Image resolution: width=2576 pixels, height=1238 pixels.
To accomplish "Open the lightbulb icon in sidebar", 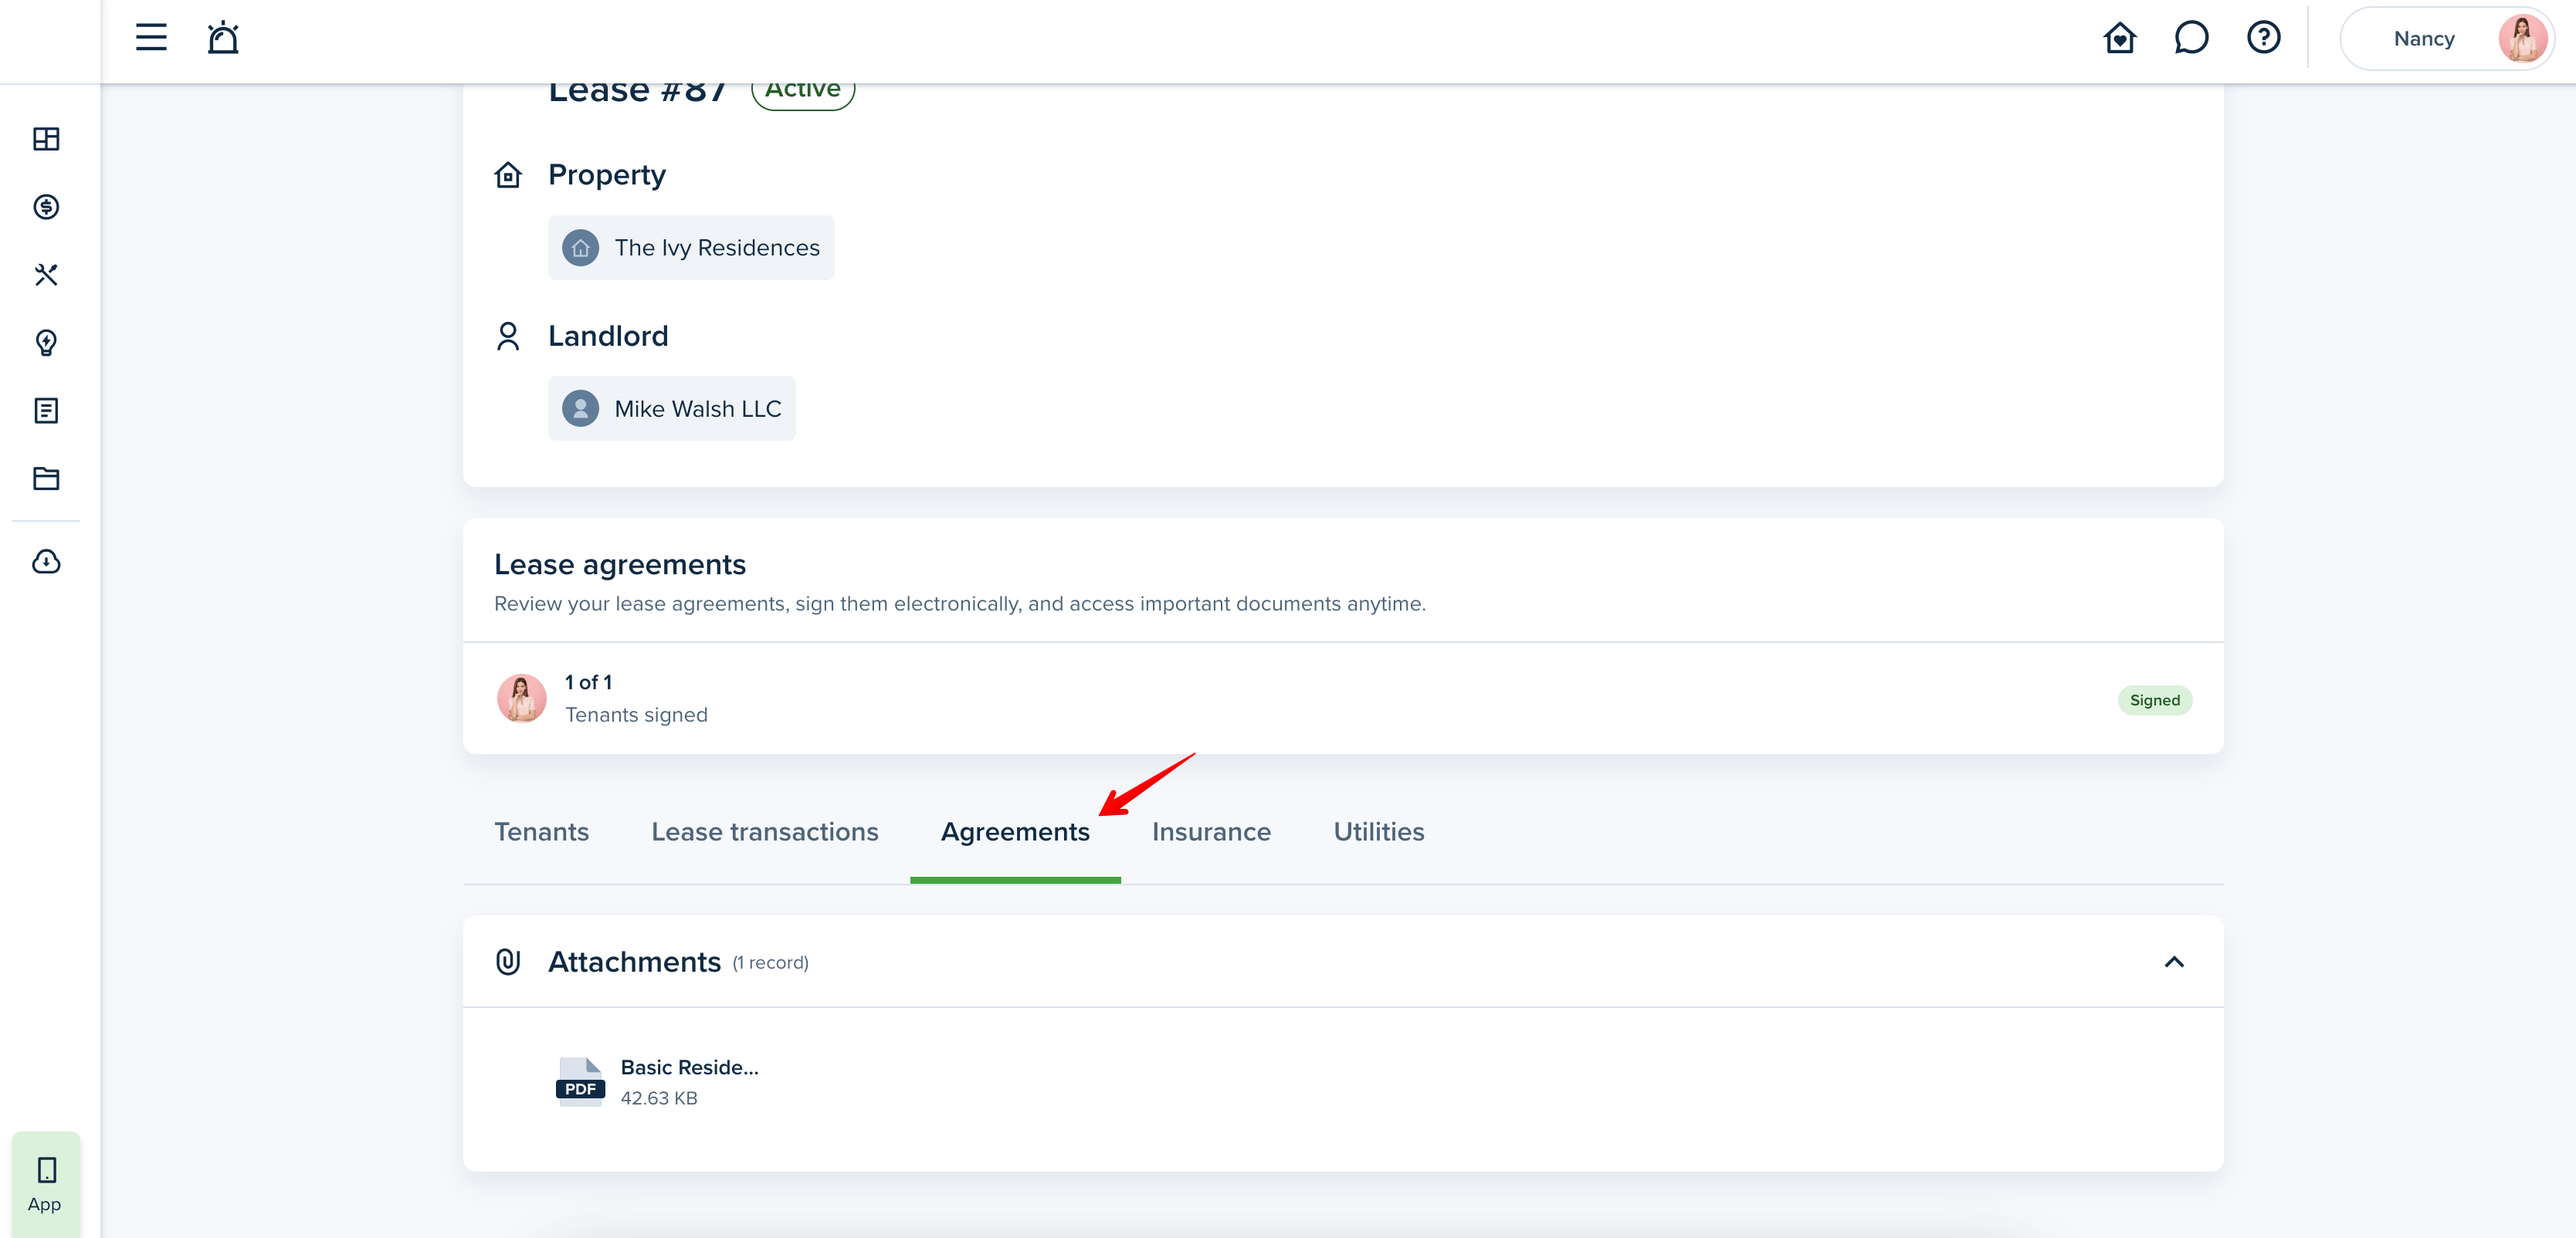I will (x=46, y=343).
